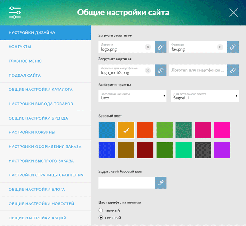Open the 'Контакты' settings section

pyautogui.click(x=20, y=47)
